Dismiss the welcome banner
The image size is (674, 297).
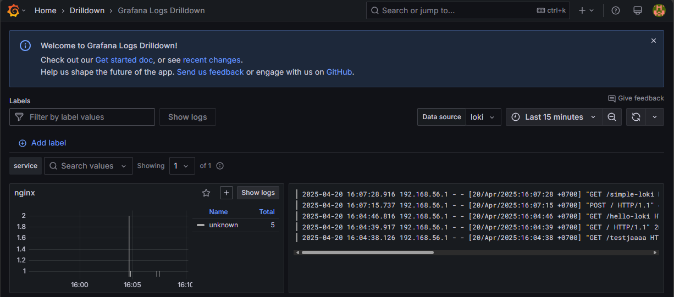click(654, 41)
